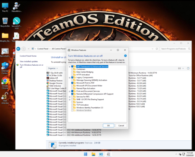The width and height of the screenshot is (195, 157).
Task: Open Defender Control desktop shortcut
Action: pyautogui.click(x=5, y=68)
